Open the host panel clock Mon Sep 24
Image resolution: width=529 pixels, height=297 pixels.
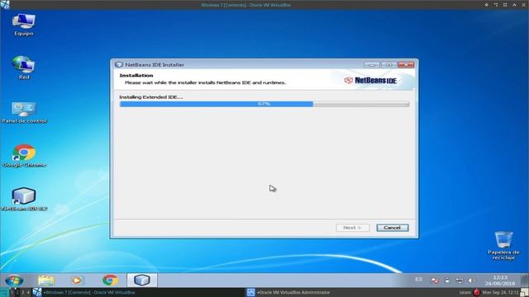(501, 292)
